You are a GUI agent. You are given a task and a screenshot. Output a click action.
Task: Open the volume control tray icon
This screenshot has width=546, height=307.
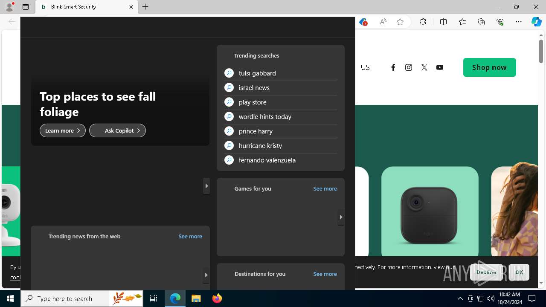coord(491,298)
